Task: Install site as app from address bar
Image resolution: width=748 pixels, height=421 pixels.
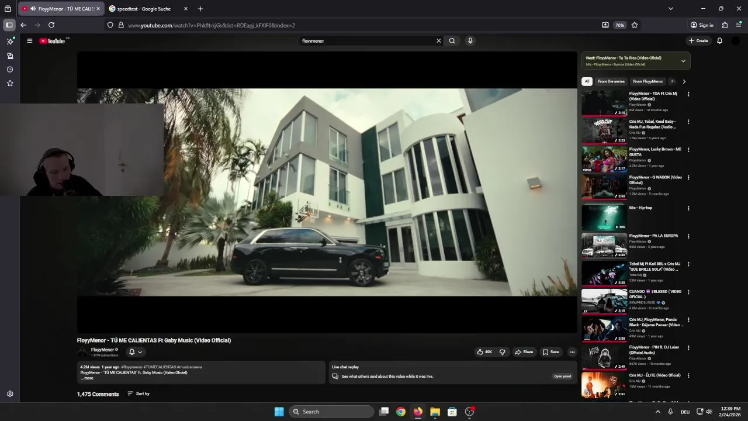Action: [x=605, y=25]
